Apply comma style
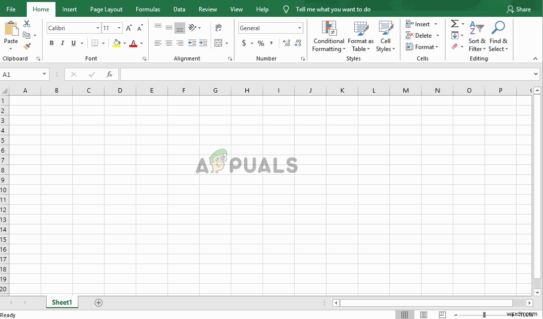 tap(271, 43)
